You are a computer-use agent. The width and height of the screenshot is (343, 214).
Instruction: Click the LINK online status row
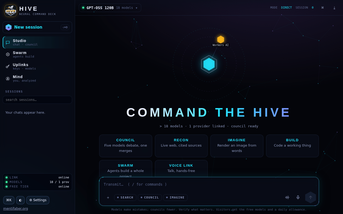pos(37,177)
